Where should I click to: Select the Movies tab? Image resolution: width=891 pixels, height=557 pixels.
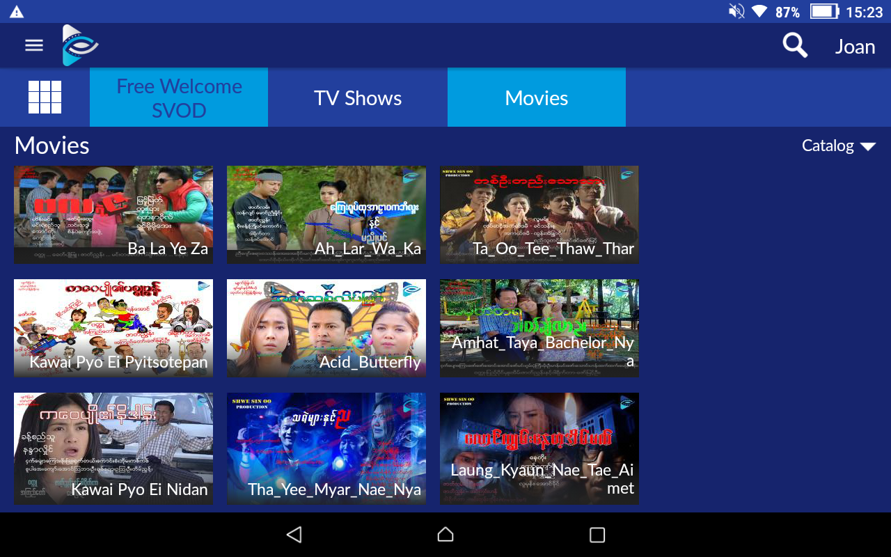pos(537,97)
